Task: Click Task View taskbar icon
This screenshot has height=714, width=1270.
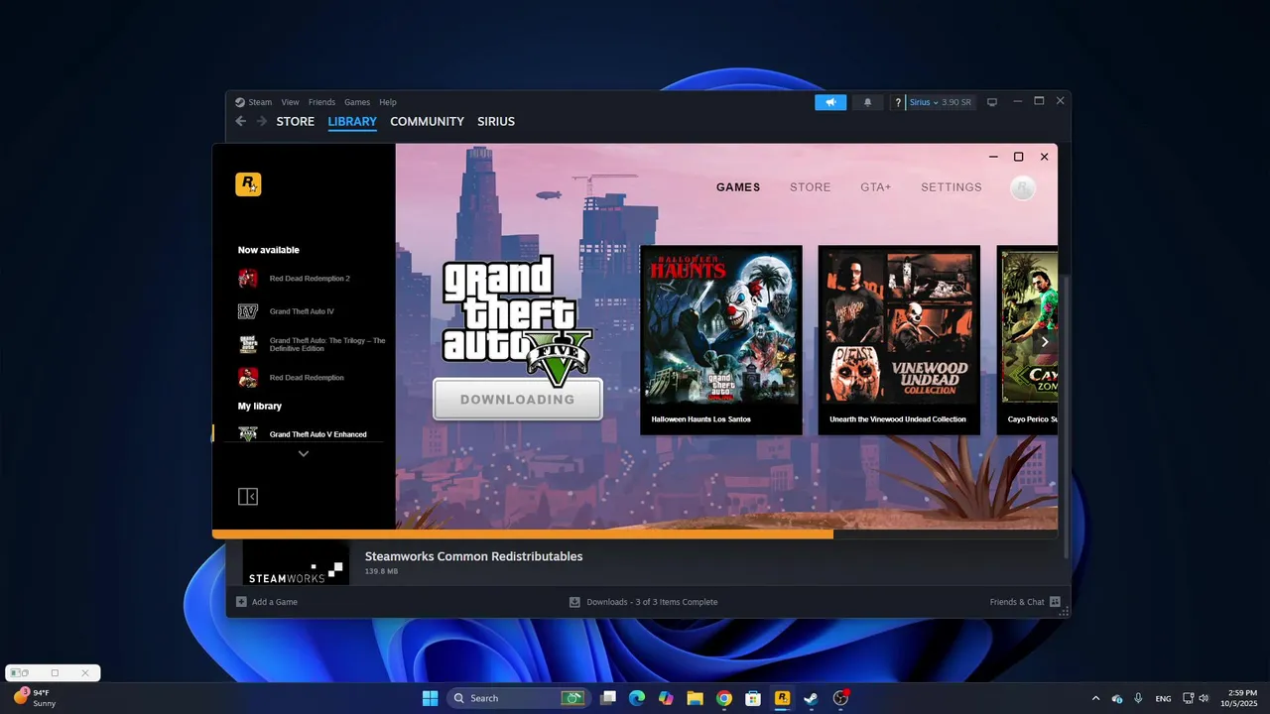Action: pyautogui.click(x=608, y=698)
